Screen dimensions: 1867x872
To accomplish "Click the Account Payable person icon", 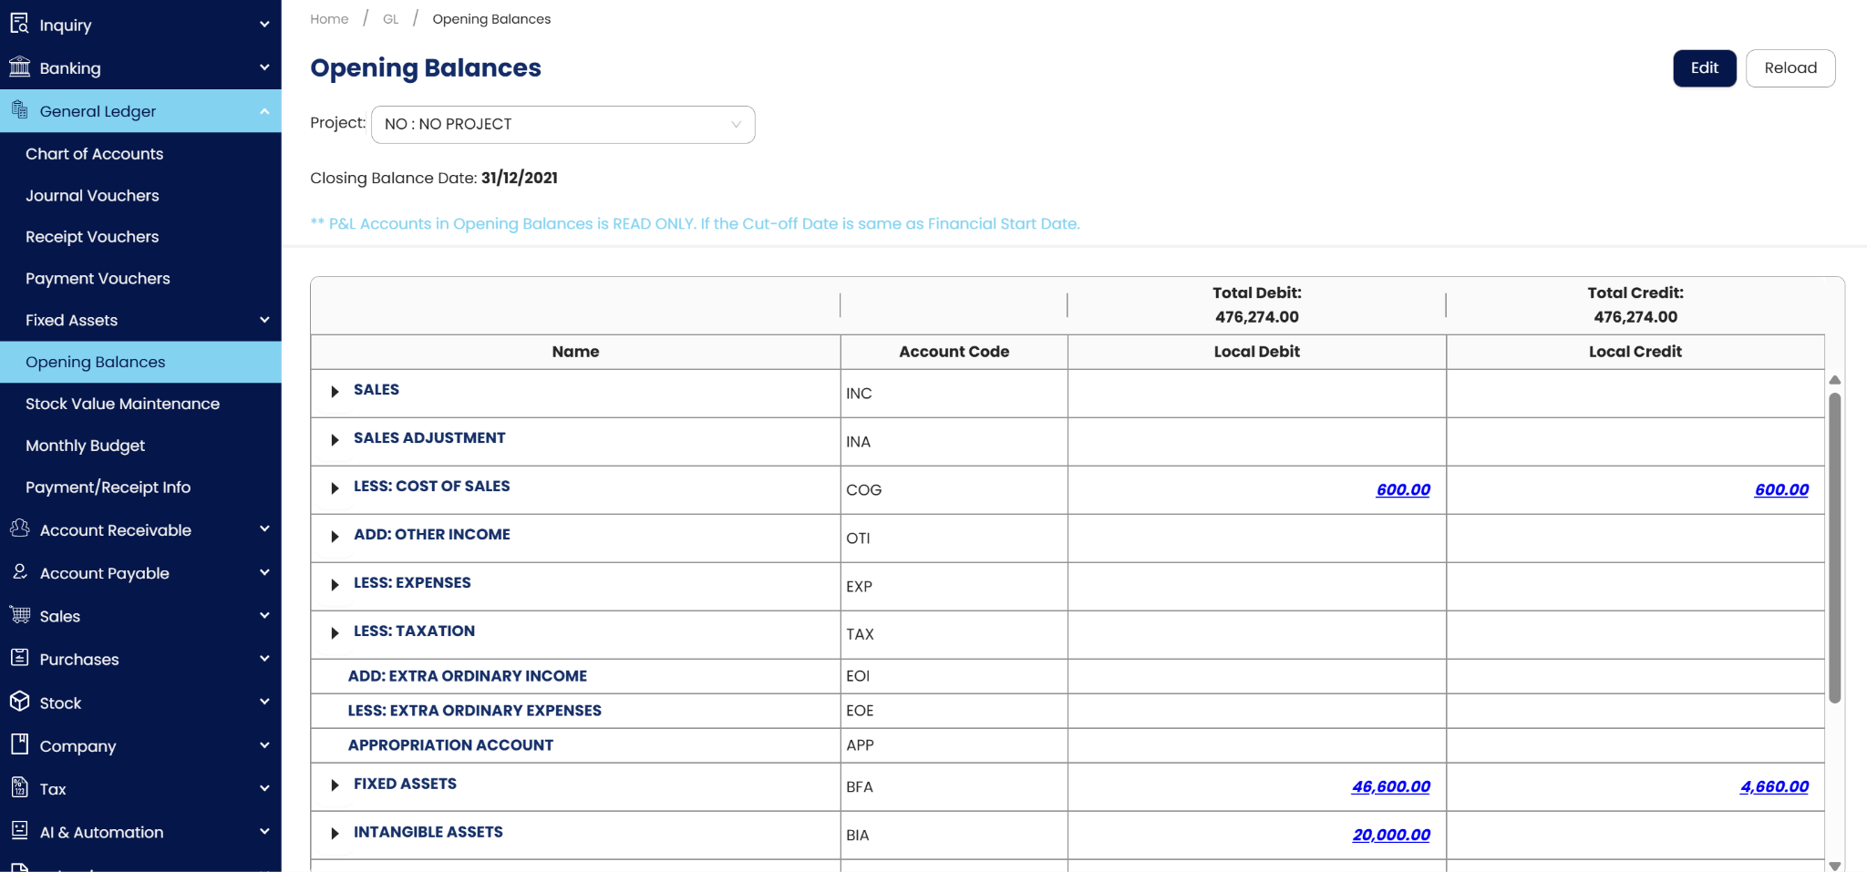I will click(19, 572).
